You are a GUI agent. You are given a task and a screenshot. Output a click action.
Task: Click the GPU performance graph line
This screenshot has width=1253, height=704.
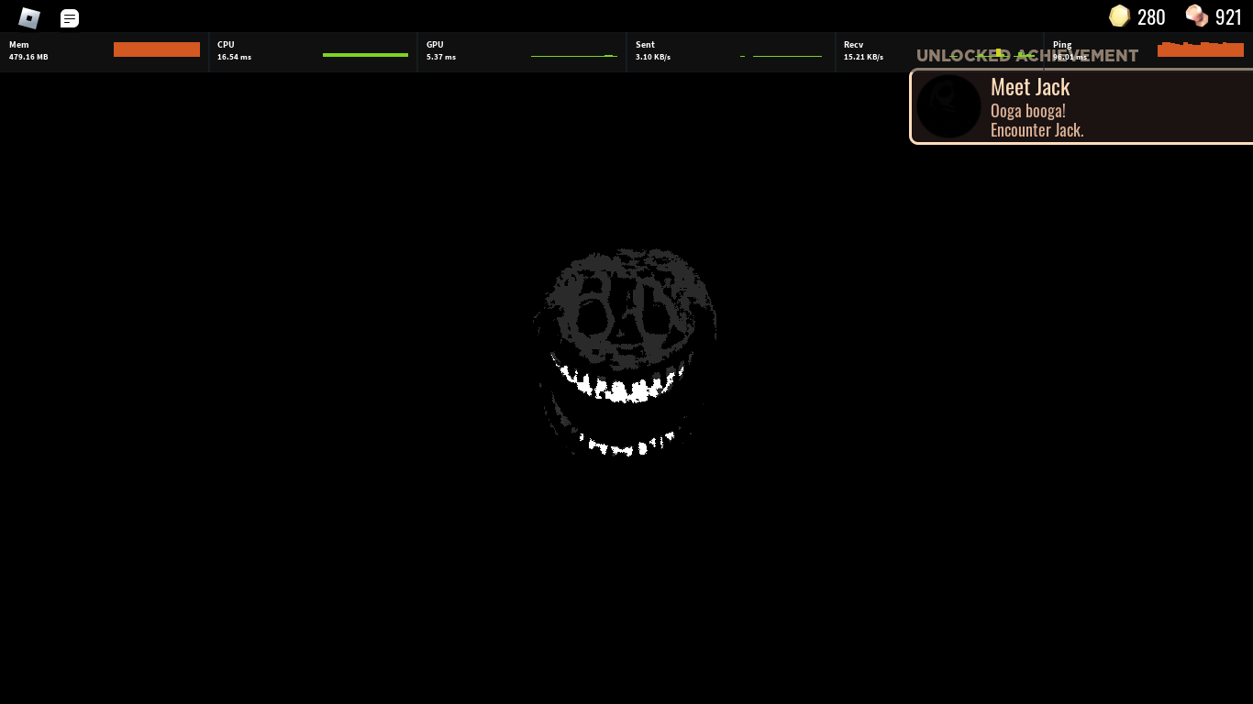tap(574, 54)
